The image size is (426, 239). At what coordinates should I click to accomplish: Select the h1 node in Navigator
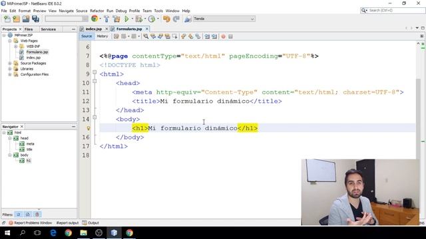tap(29, 161)
